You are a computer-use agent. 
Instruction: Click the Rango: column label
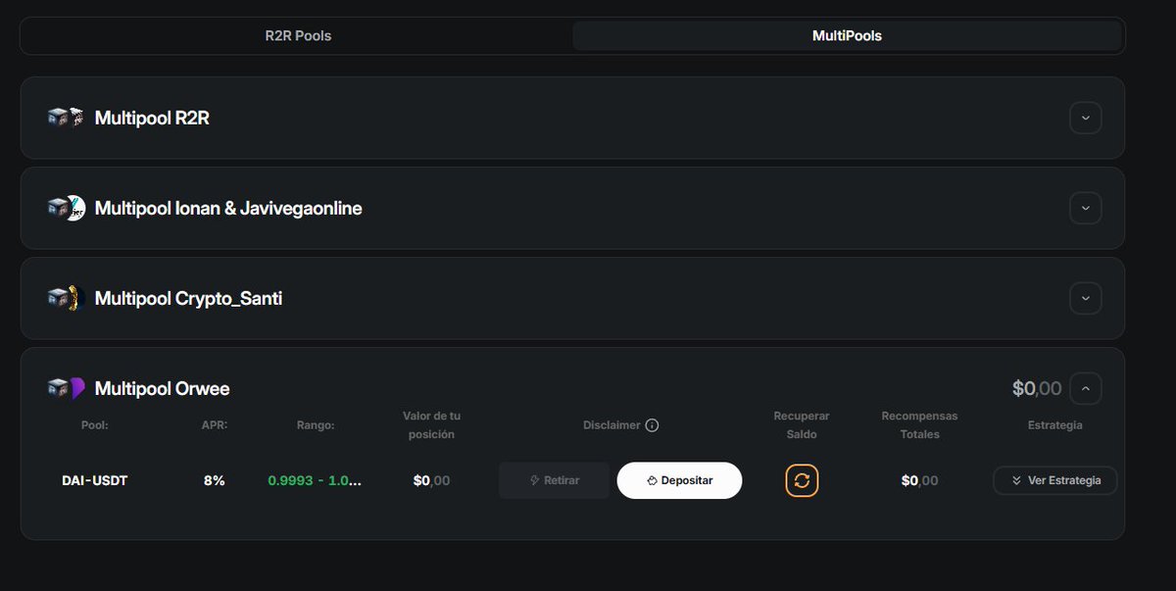click(316, 425)
